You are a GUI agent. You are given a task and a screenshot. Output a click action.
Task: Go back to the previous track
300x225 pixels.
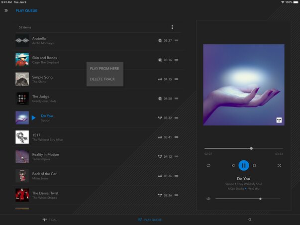[233, 165]
